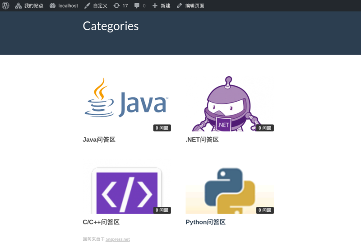Open the WordPress logo menu

[5, 5]
